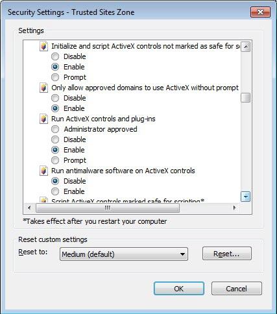Click the vertical scrollbar thumb
Viewport: 277px width, 314px height.
click(245, 97)
